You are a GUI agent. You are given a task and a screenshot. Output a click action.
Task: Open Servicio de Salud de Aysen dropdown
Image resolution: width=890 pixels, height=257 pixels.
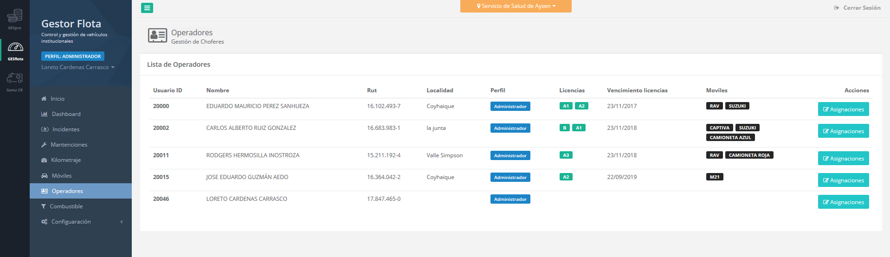pos(516,6)
